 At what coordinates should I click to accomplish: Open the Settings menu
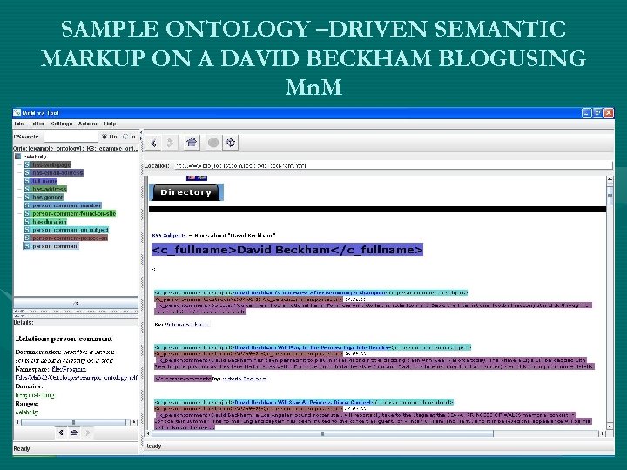point(61,124)
